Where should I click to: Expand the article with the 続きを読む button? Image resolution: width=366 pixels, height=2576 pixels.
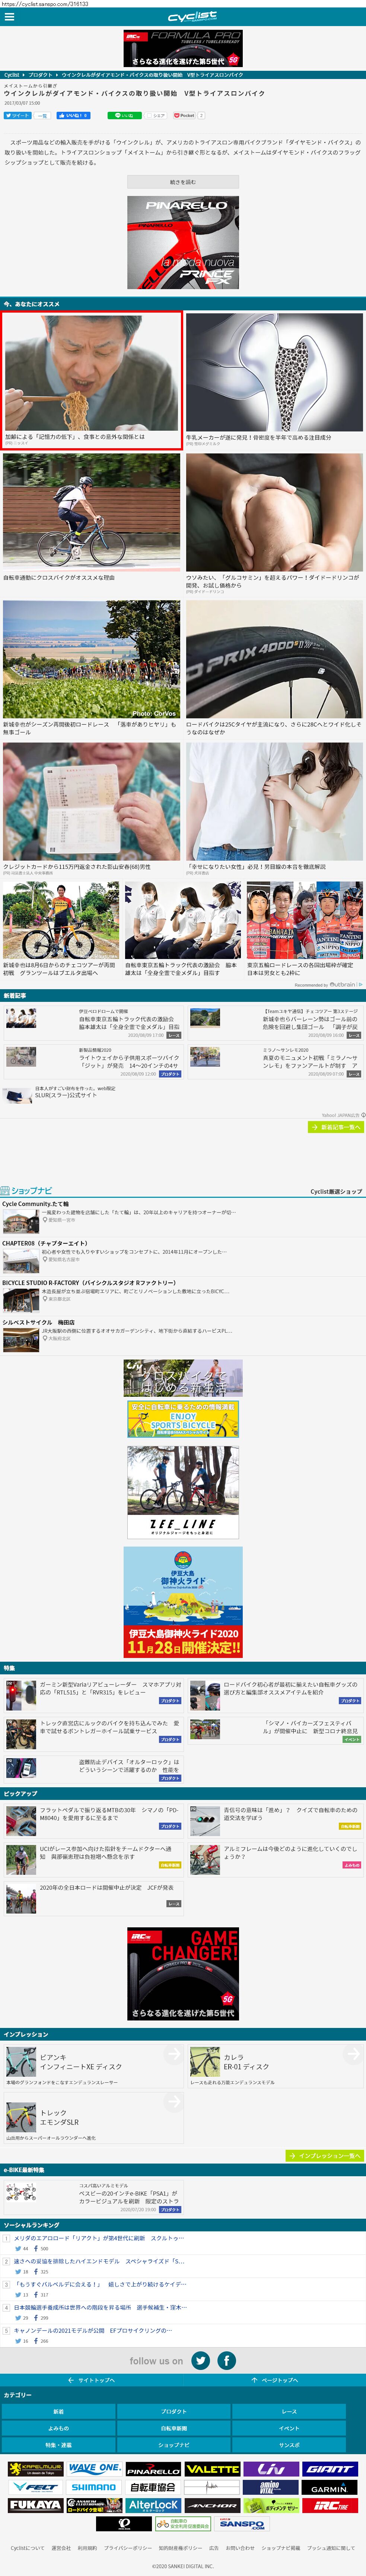(x=183, y=182)
